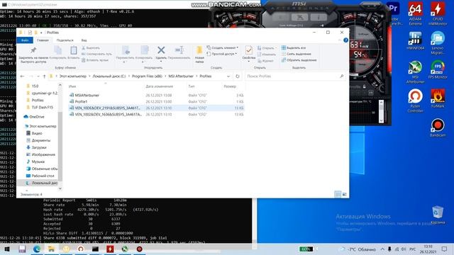Click Скопировать путь in the ribbon
Viewport: 454px width, 255px height.
point(96,54)
